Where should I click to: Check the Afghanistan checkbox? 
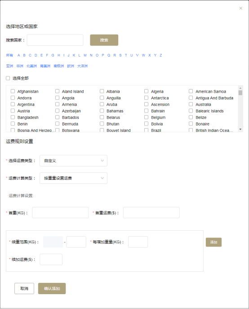[x=13, y=91]
